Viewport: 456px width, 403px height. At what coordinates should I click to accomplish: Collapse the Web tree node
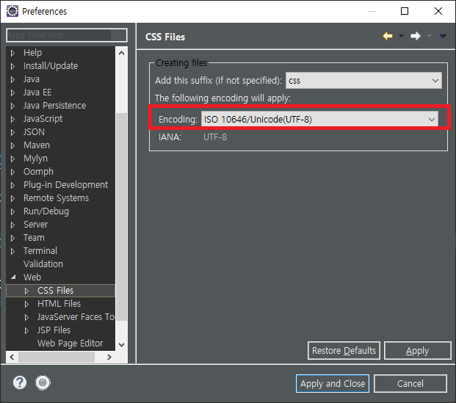point(13,277)
